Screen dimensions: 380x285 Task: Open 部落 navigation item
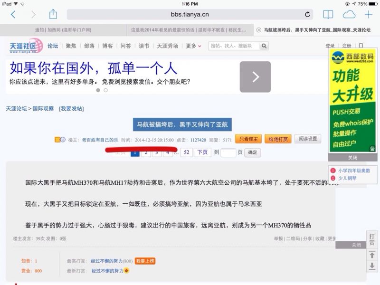[x=89, y=46]
